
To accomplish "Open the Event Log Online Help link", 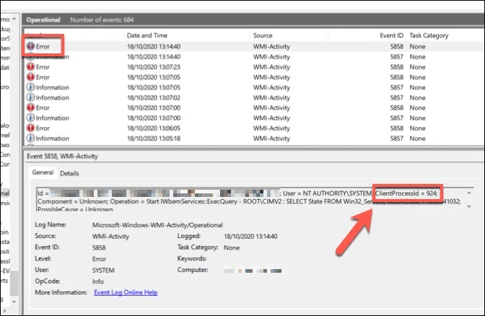I will (x=126, y=292).
